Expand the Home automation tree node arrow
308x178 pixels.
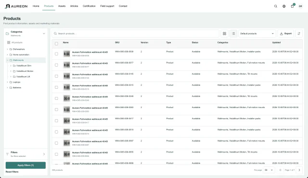(x=8, y=55)
